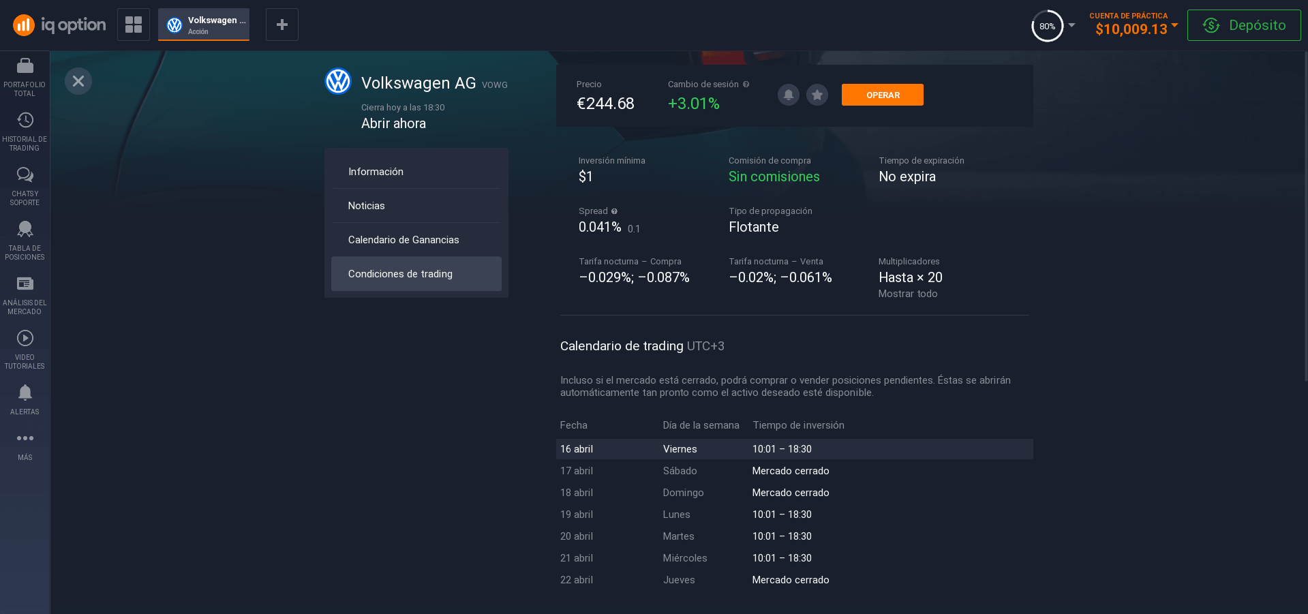This screenshot has height=614, width=1308.
Task: Open help icon next to Cambio de sesión
Action: [746, 85]
